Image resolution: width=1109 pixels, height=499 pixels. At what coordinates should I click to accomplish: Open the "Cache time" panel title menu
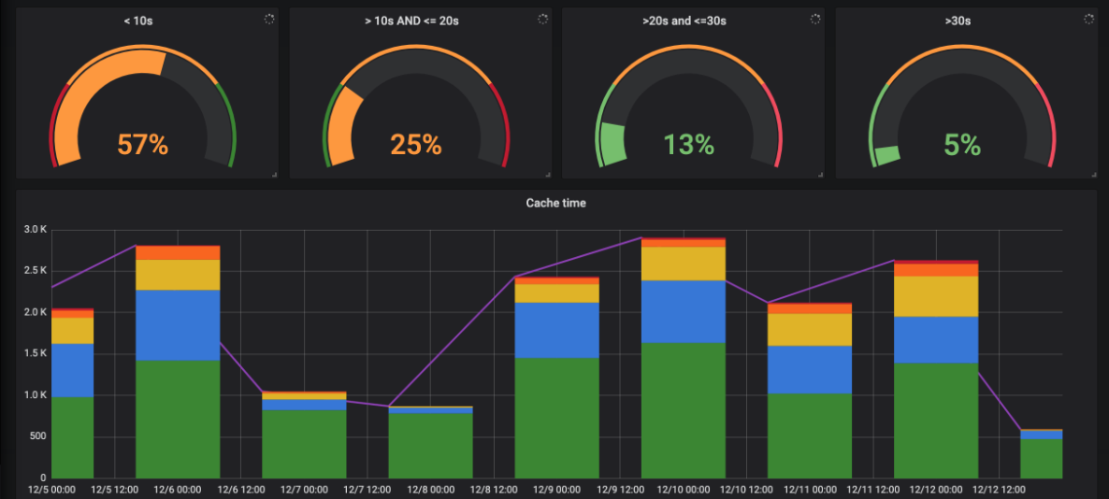pyautogui.click(x=555, y=203)
